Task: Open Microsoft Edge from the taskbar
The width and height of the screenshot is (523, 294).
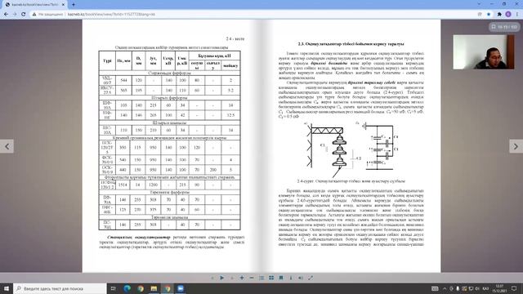Action: [127, 288]
